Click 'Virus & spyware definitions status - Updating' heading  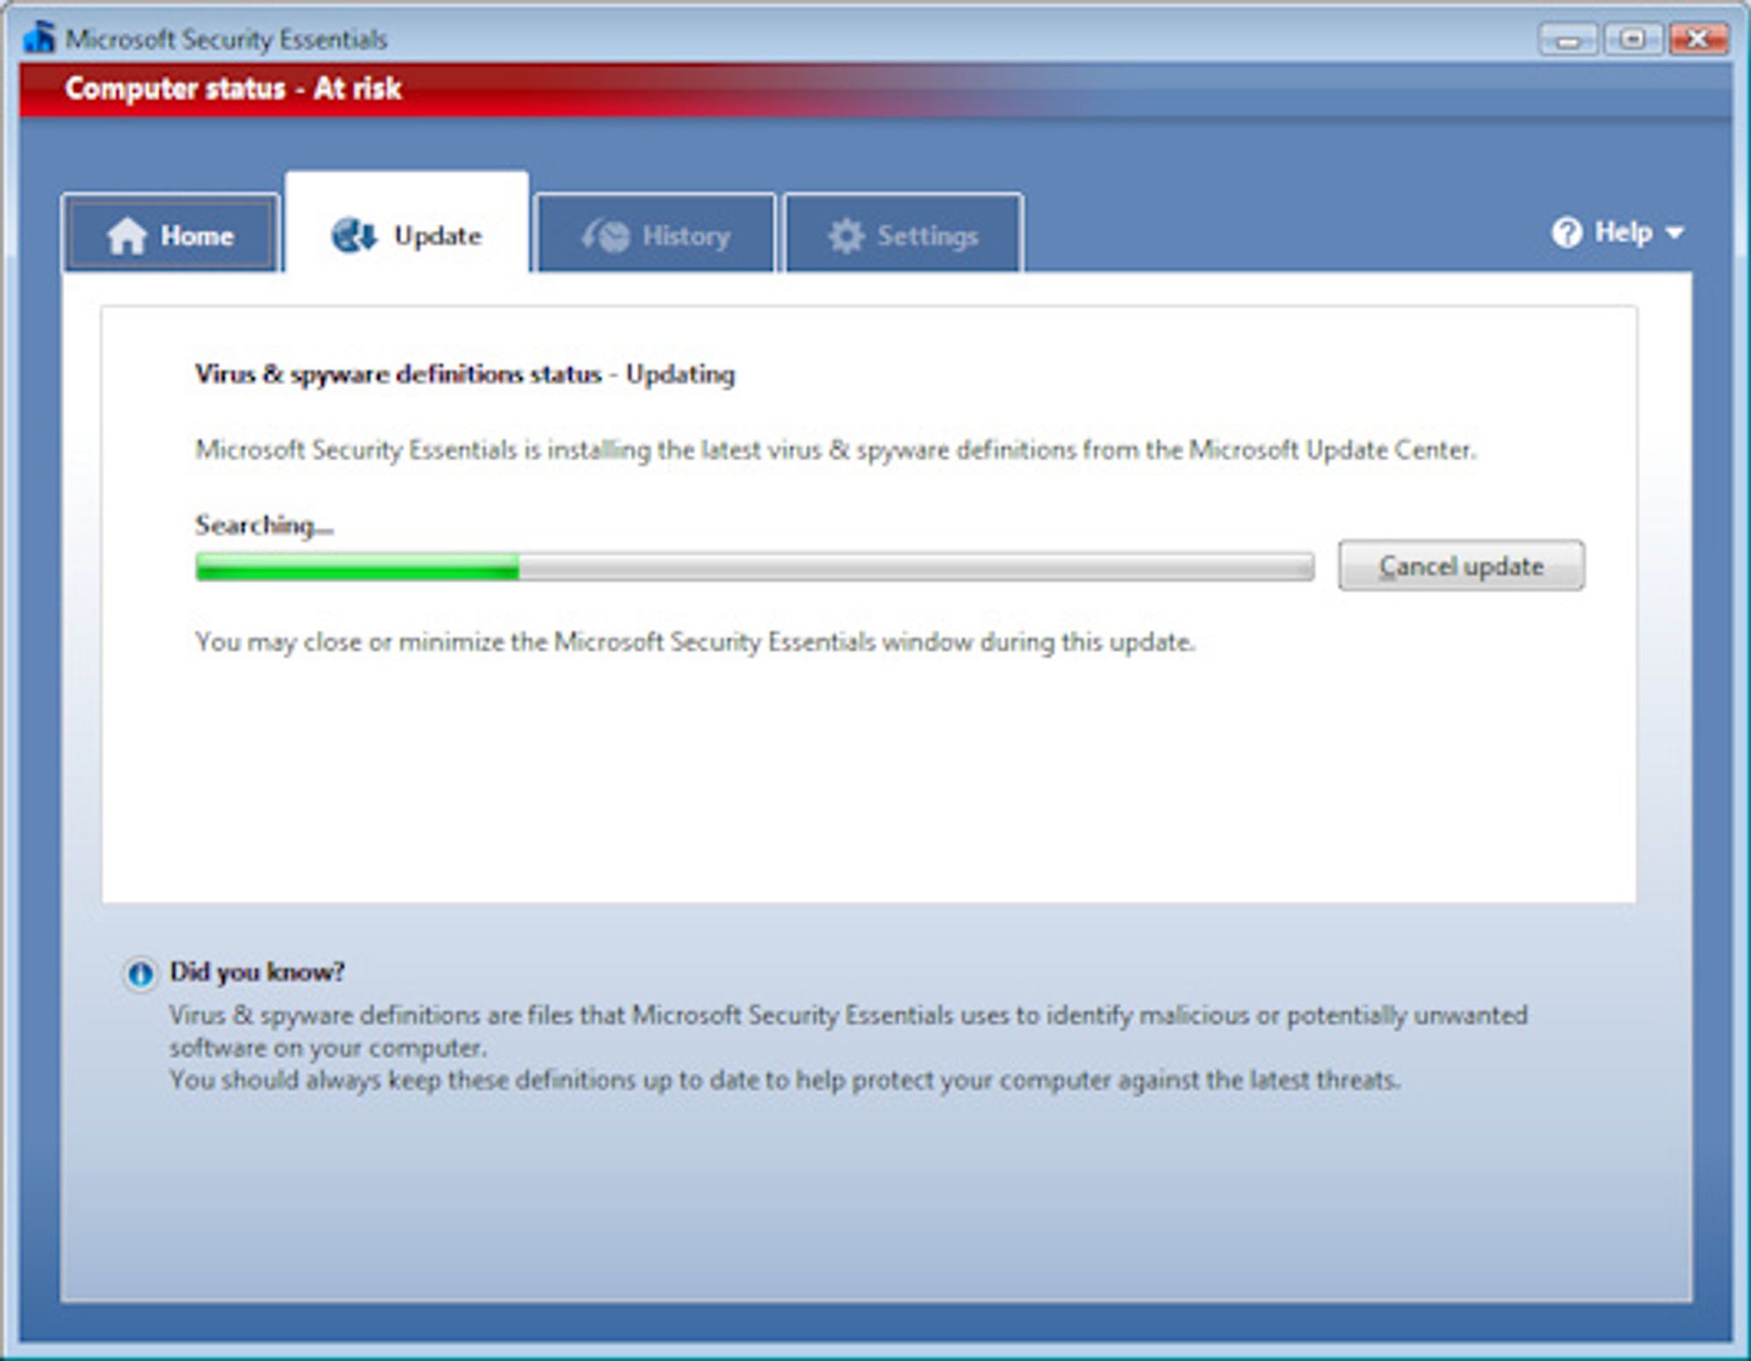[x=465, y=375]
